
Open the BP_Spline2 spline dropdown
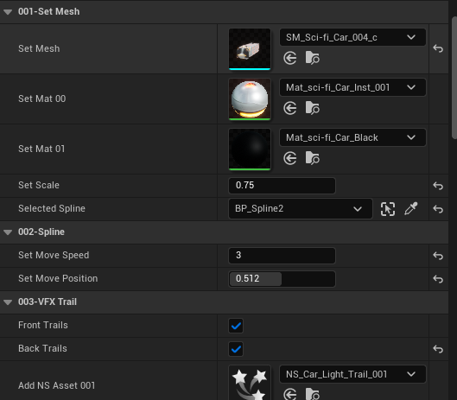click(301, 209)
